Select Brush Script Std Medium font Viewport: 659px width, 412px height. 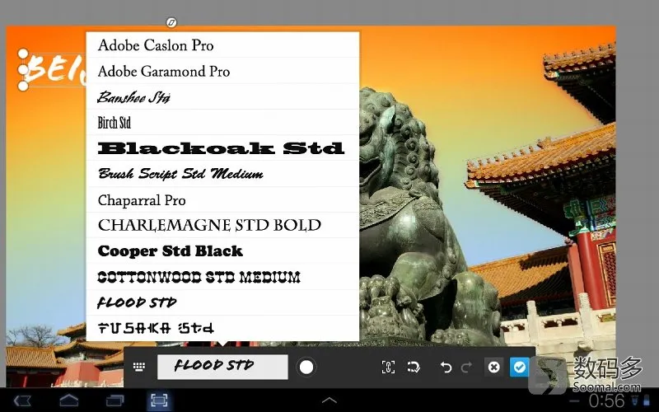click(222, 174)
